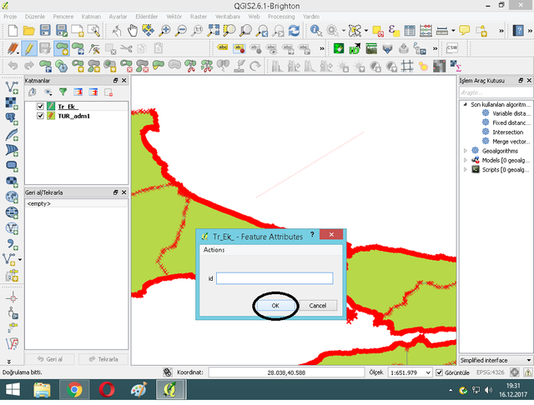Click the Zoom Out magnifier tool
Viewport: 534px width, 405px height.
point(181,31)
